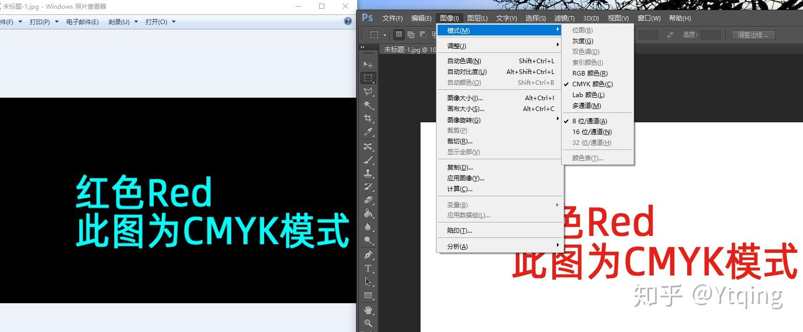Open the 窗口(W) menu
This screenshot has width=803, height=332.
[x=649, y=18]
